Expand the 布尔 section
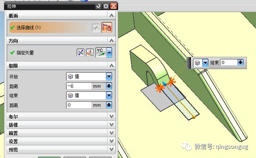Image resolution: width=256 pixels, height=158 pixels. click(112, 116)
